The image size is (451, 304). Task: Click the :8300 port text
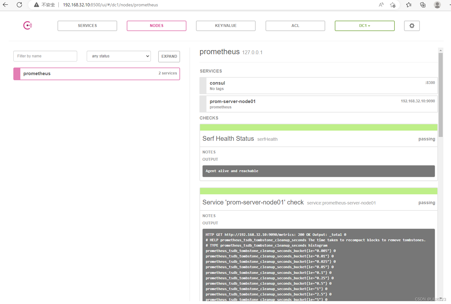tap(430, 83)
